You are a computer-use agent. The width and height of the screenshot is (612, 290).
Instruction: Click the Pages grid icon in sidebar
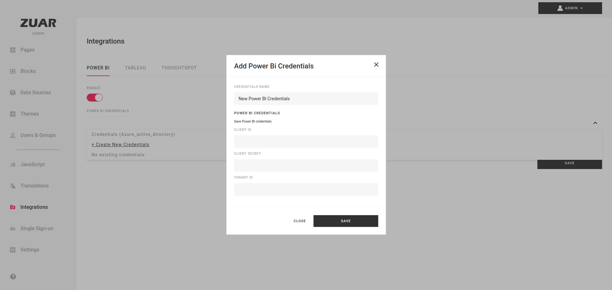point(13,50)
